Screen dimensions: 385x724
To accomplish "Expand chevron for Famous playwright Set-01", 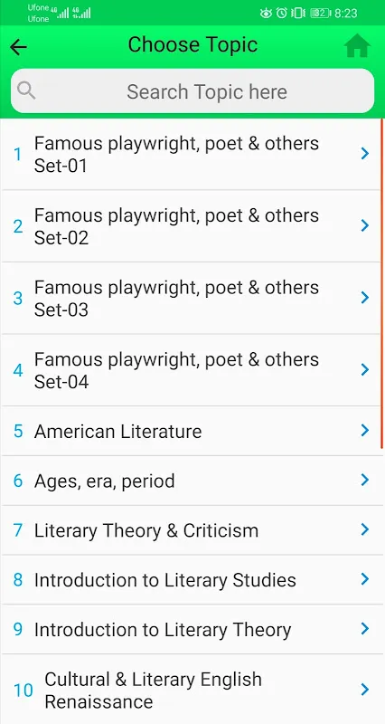I will pos(365,154).
